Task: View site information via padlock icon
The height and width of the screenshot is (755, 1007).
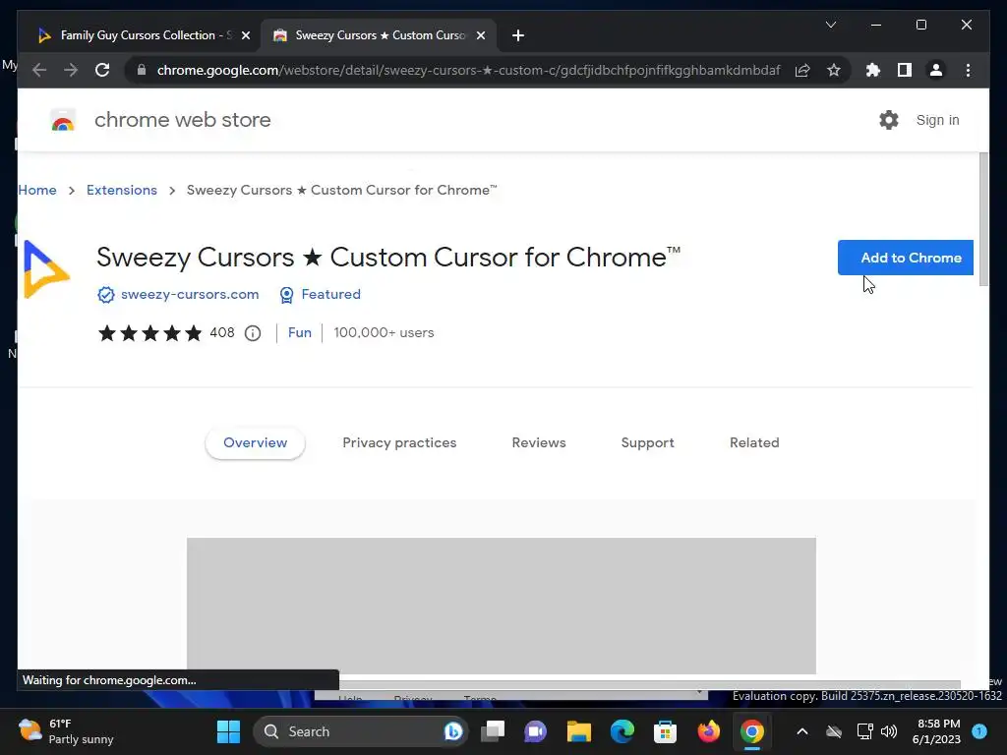Action: [142, 70]
